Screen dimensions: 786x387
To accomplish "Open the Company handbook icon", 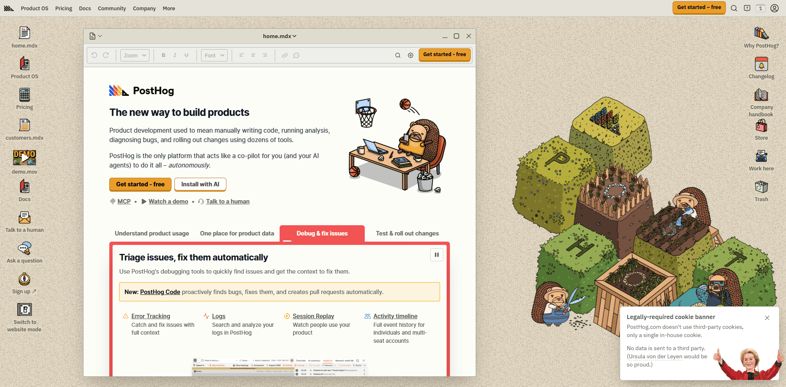I will (x=761, y=102).
